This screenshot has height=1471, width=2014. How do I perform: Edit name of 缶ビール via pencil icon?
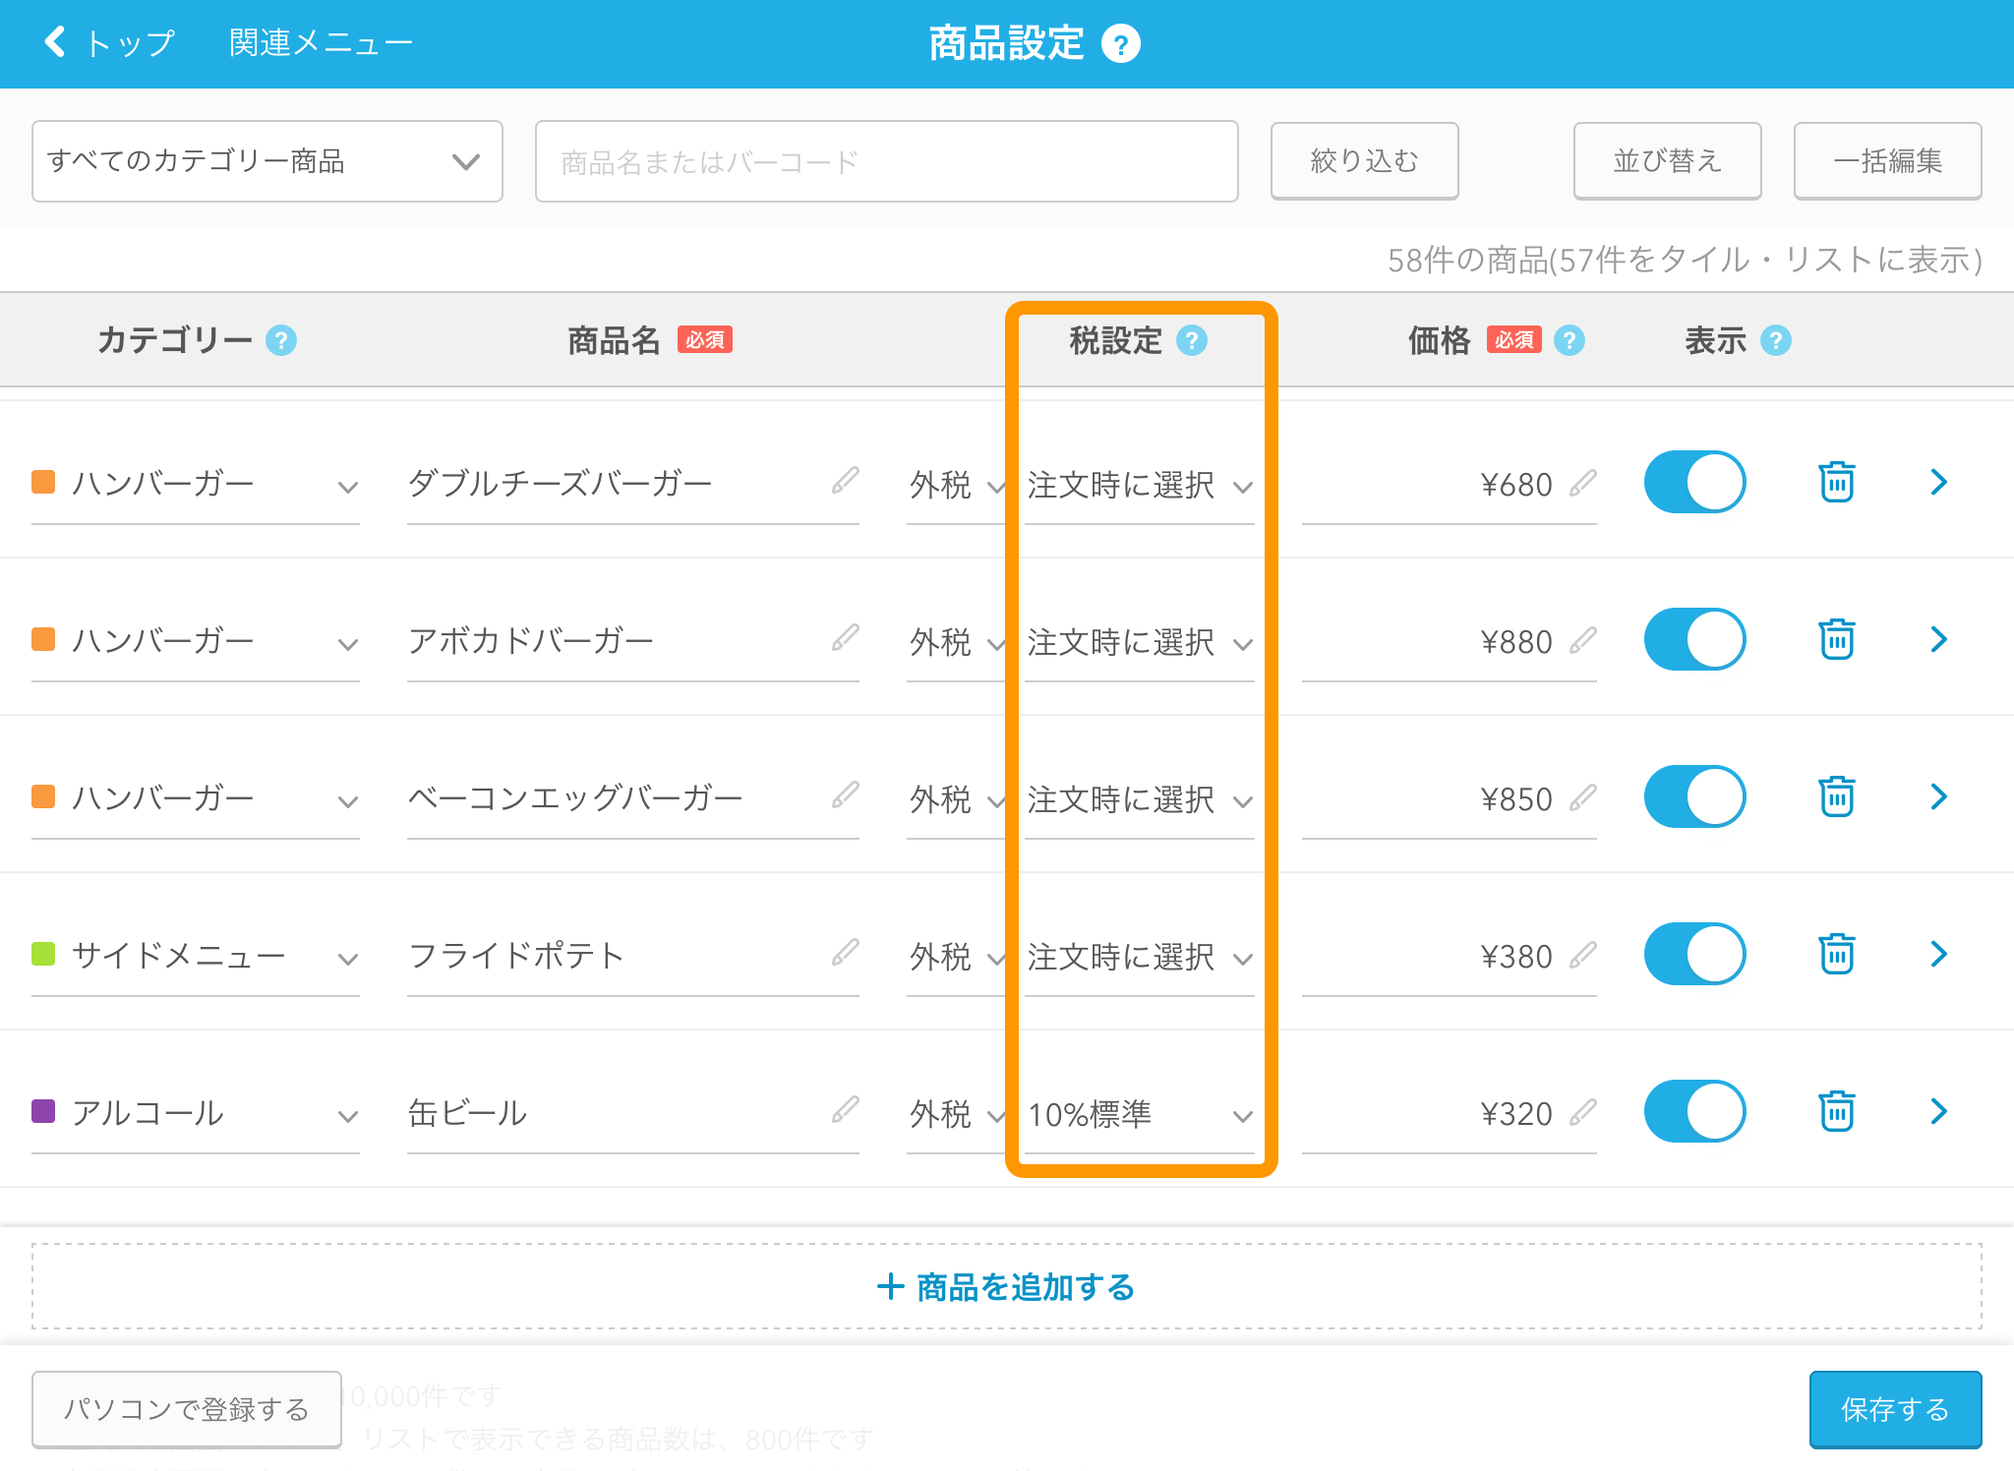pos(845,1110)
